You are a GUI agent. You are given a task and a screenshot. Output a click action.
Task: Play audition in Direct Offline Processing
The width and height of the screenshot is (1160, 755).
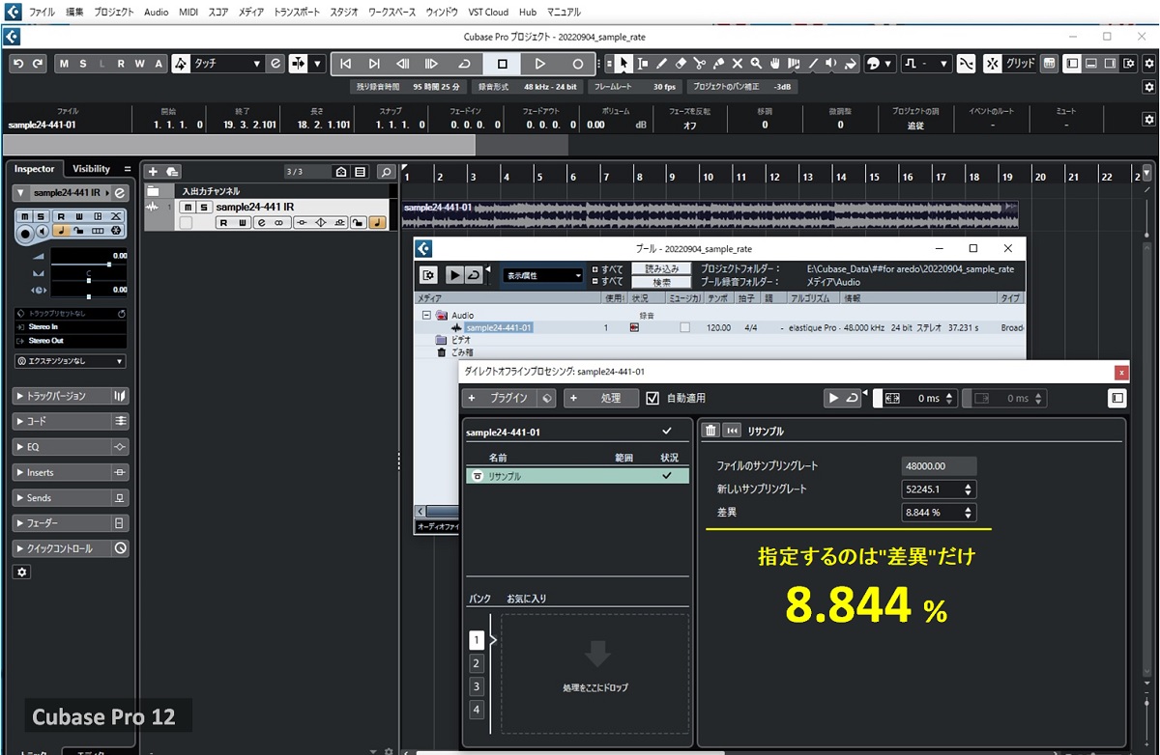point(833,398)
